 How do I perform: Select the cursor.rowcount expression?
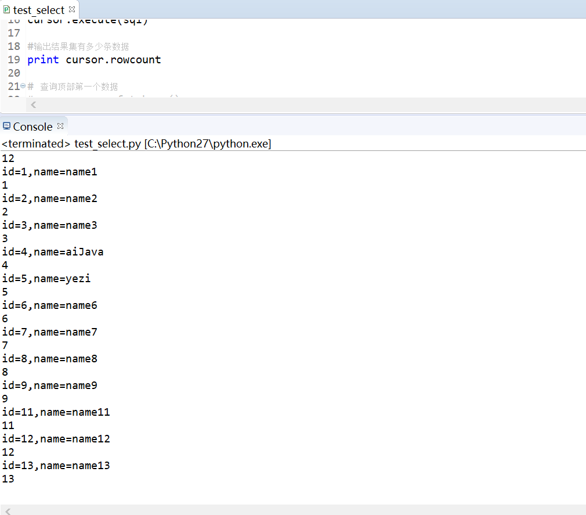click(x=113, y=59)
